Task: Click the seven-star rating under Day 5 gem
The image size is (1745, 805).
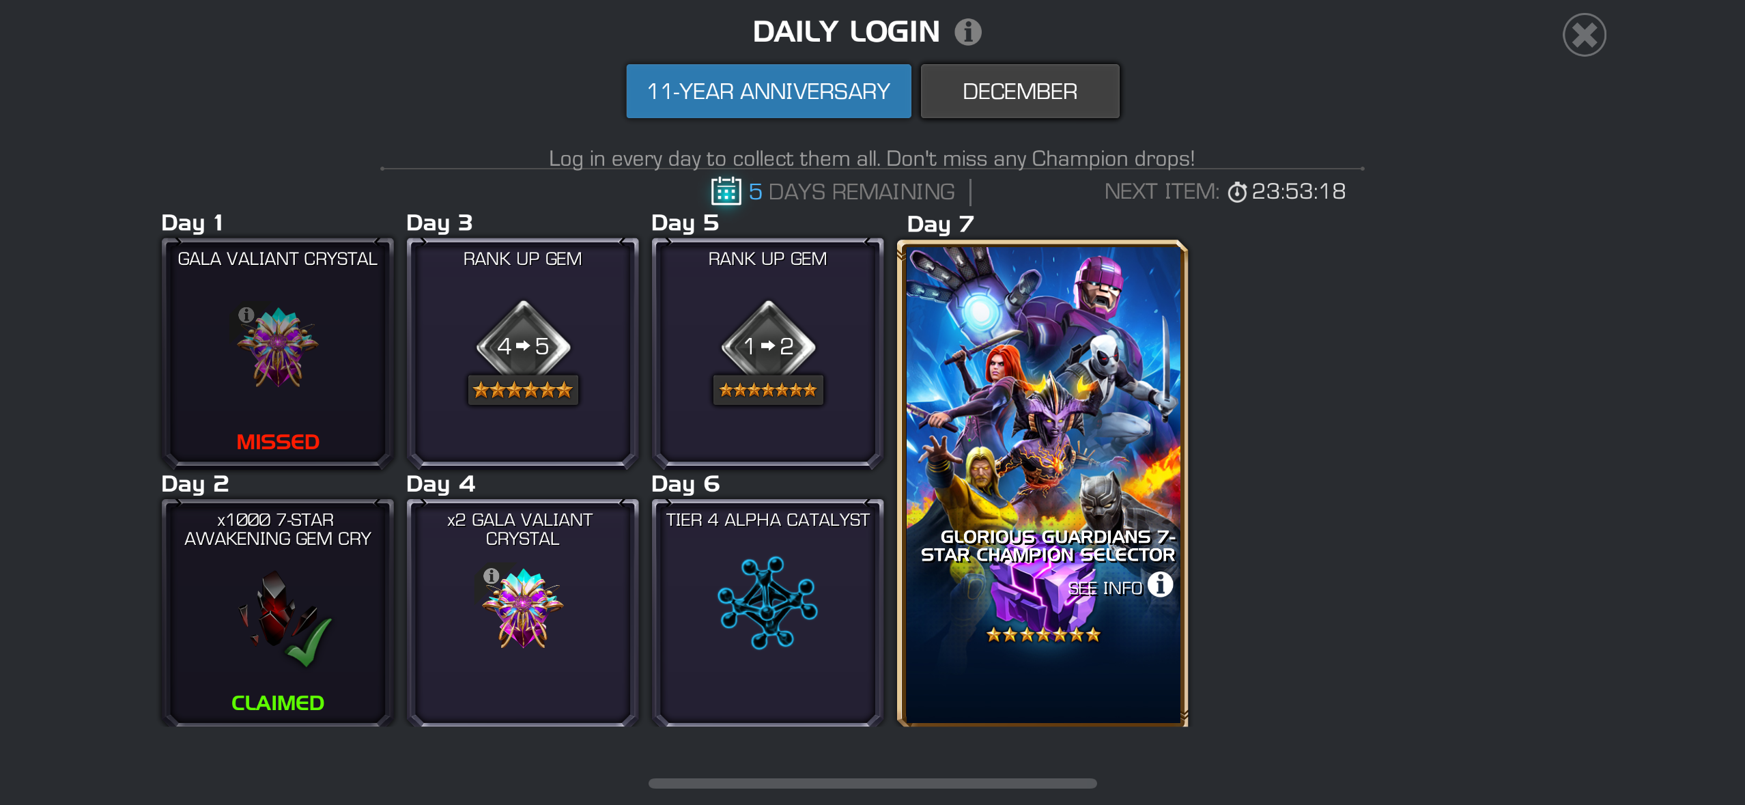Action: [x=768, y=390]
